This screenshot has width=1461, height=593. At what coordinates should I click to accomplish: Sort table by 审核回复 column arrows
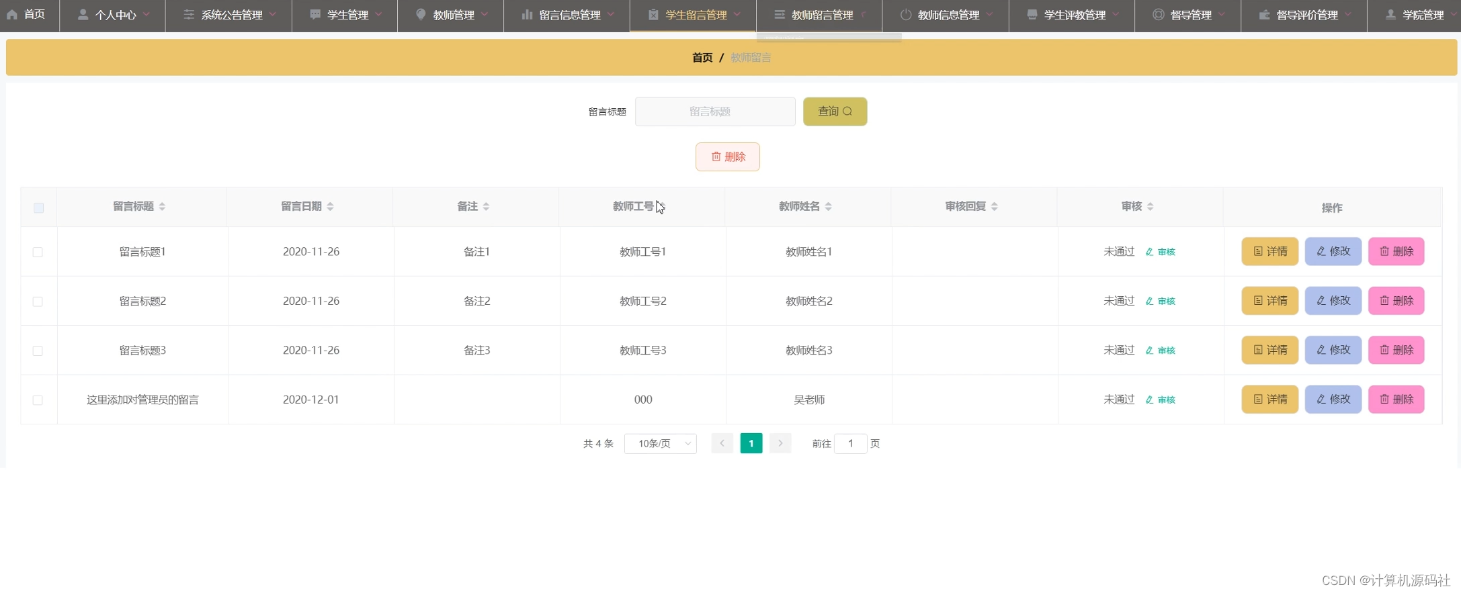click(994, 206)
